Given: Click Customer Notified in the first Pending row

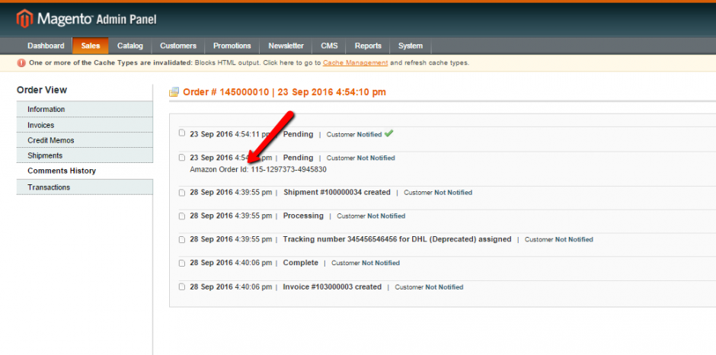Looking at the screenshot, I should [x=354, y=135].
